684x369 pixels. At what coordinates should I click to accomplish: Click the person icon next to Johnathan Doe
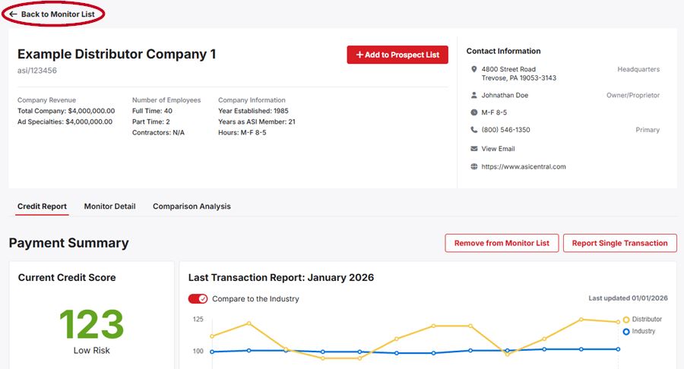(474, 96)
